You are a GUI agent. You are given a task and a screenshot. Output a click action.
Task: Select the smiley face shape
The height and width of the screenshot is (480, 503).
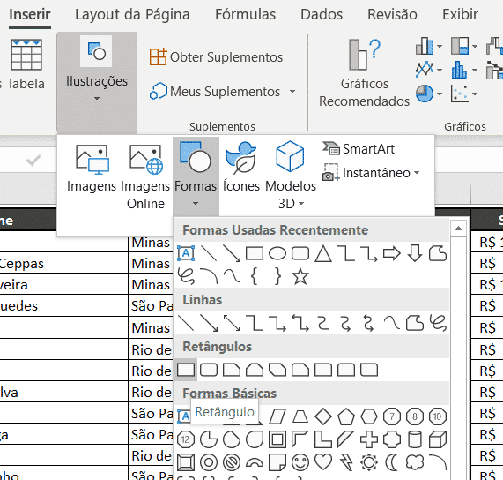[x=300, y=462]
